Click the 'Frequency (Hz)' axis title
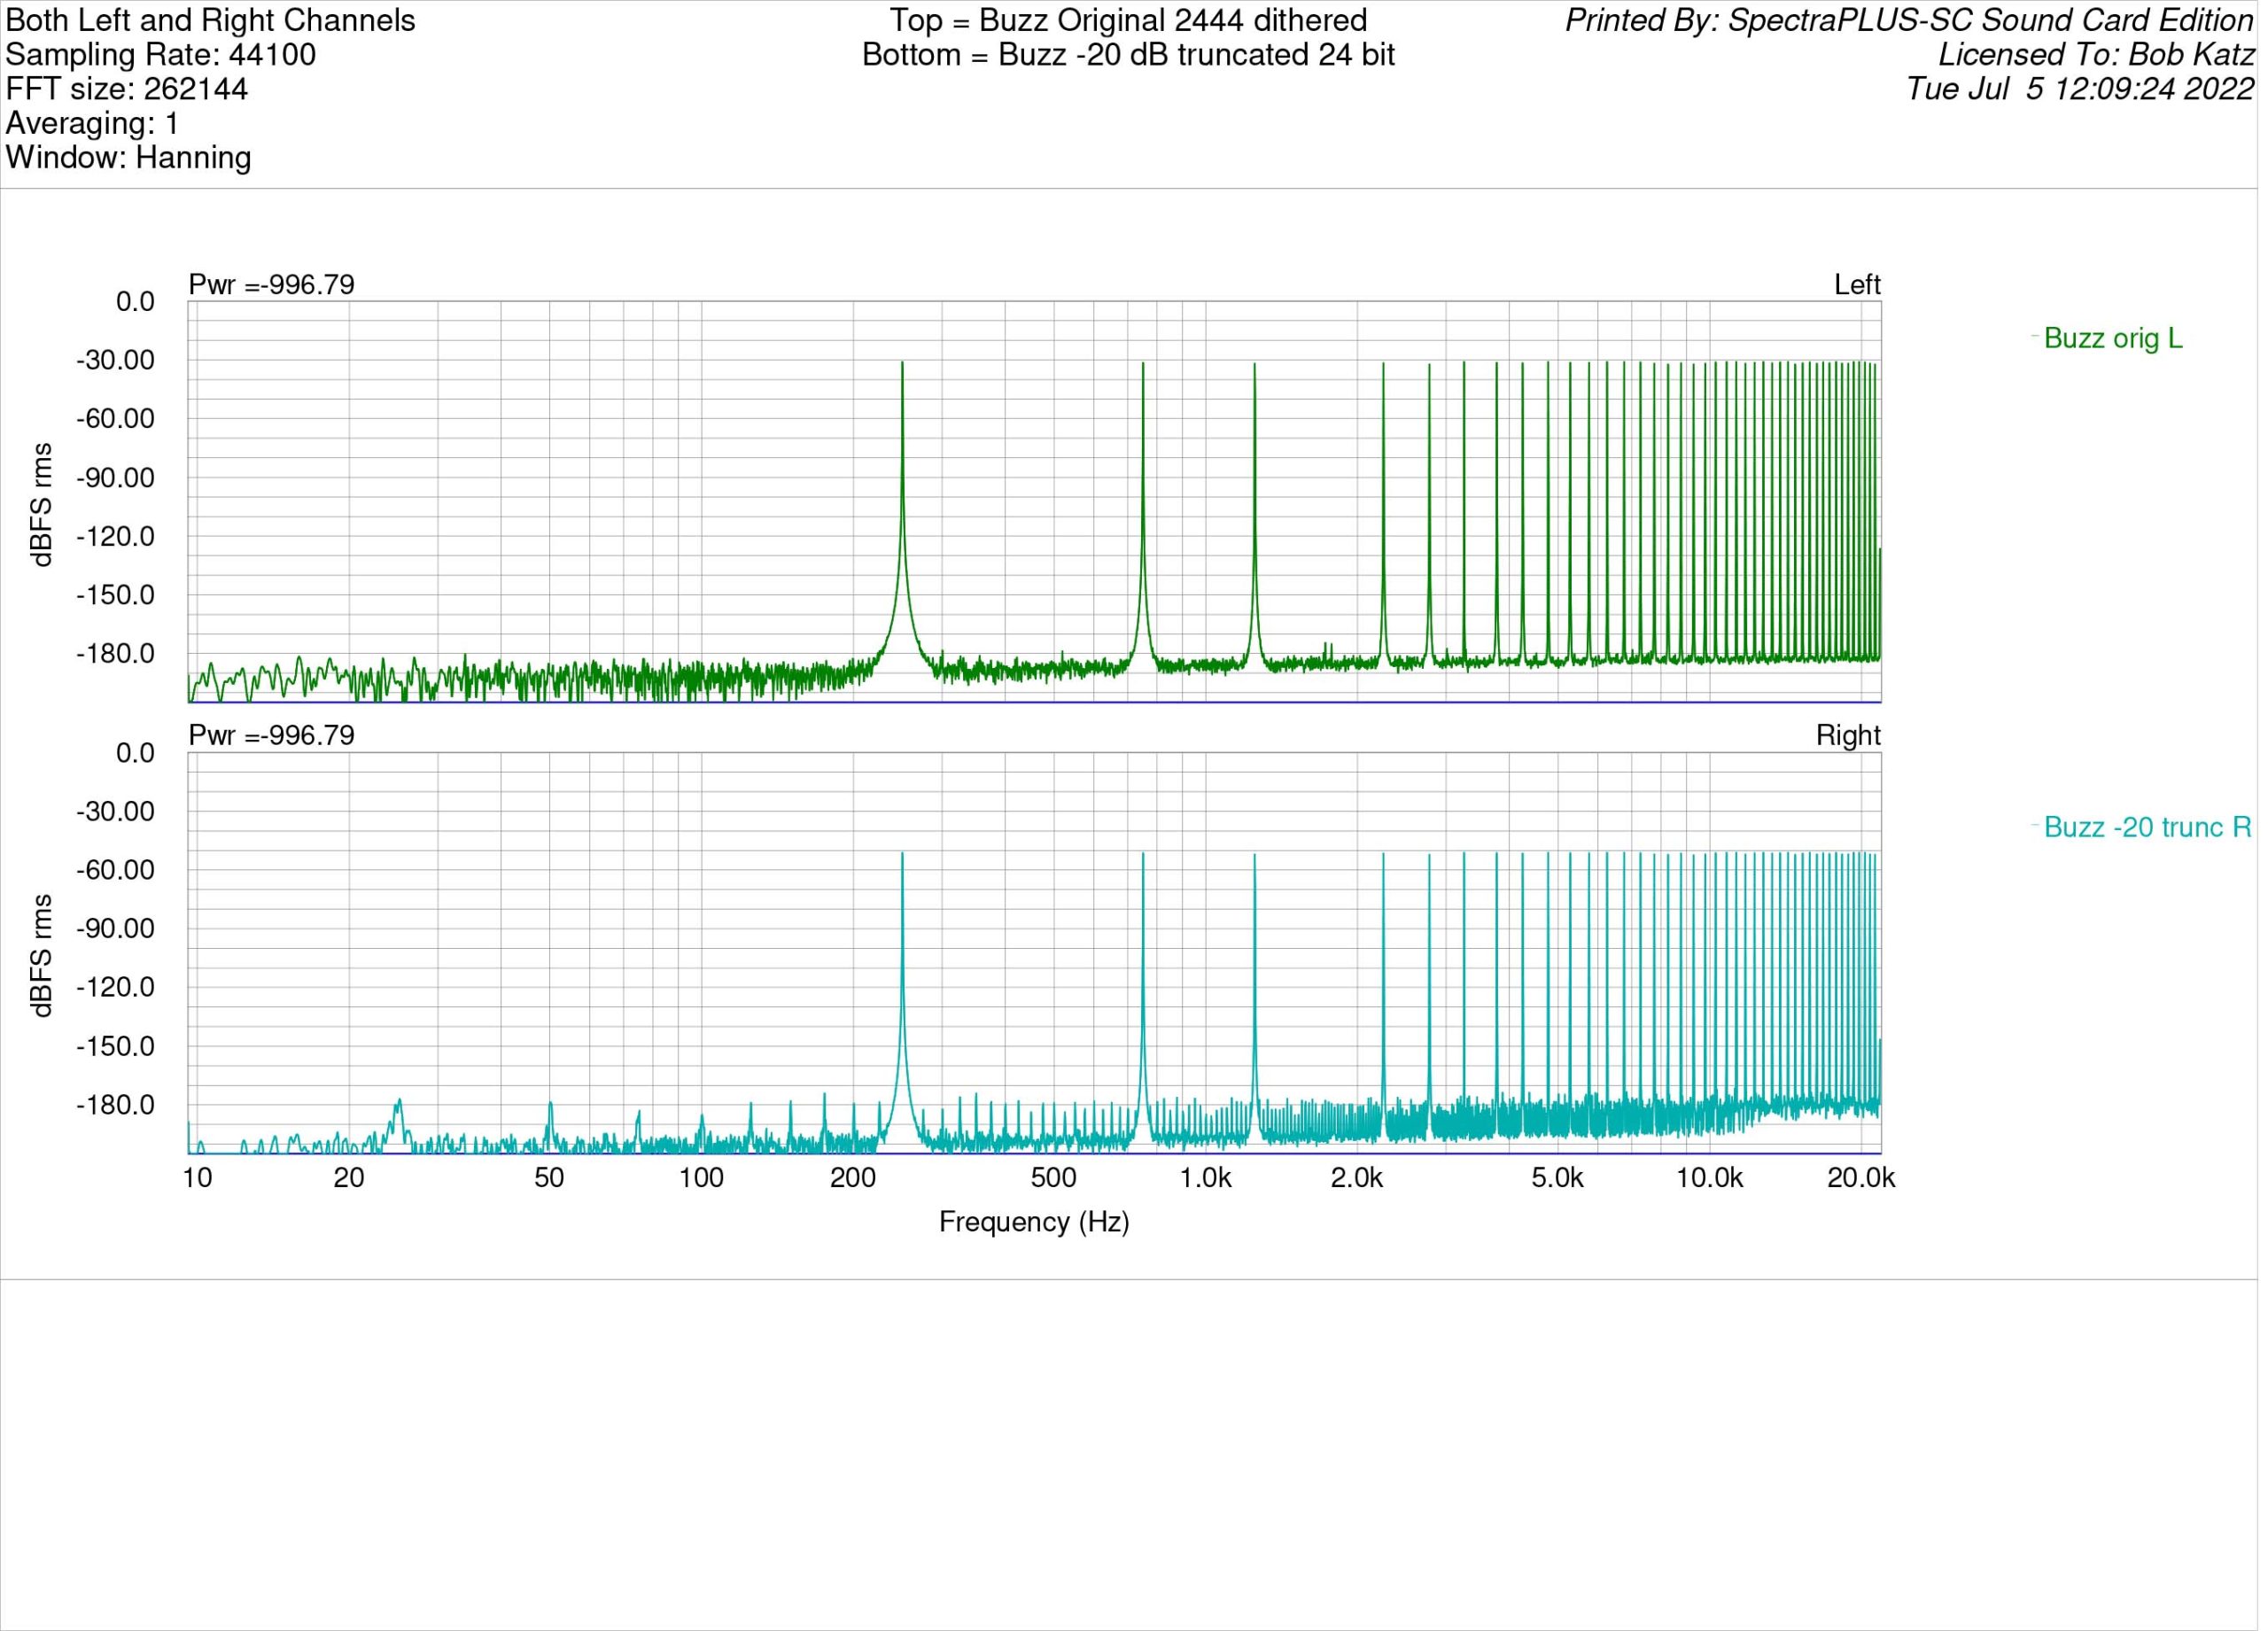 tap(1034, 1222)
